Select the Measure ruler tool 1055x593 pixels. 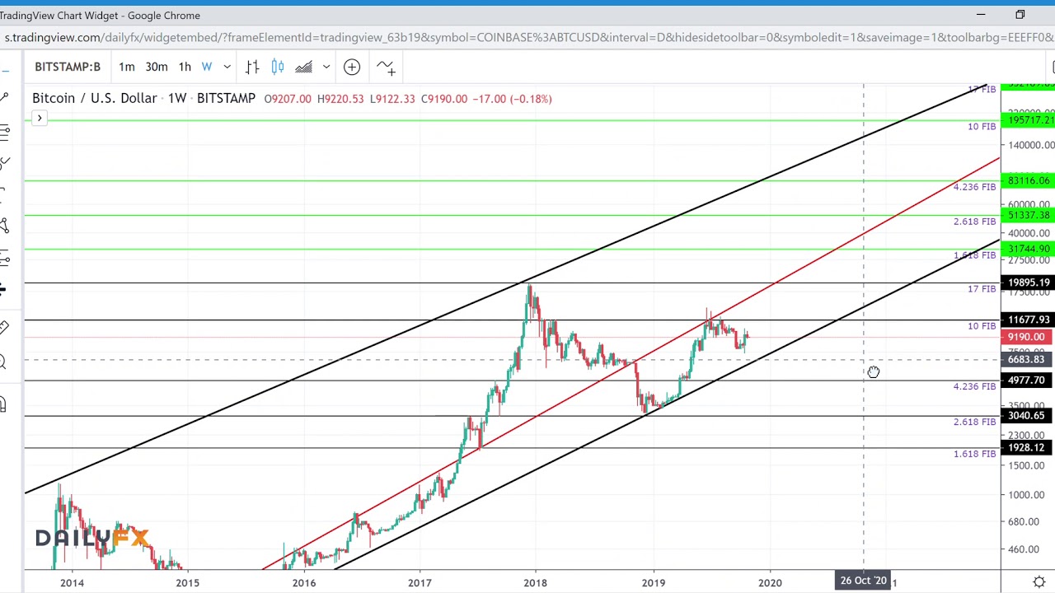[x=3, y=327]
